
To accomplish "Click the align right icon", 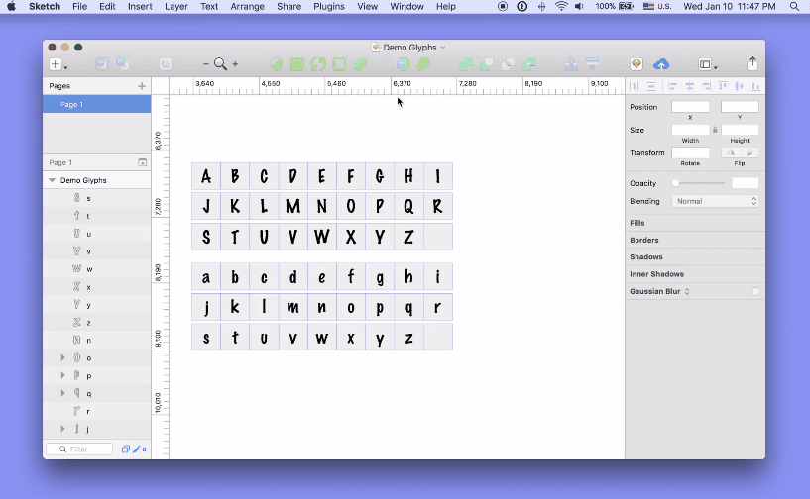I will click(x=706, y=86).
